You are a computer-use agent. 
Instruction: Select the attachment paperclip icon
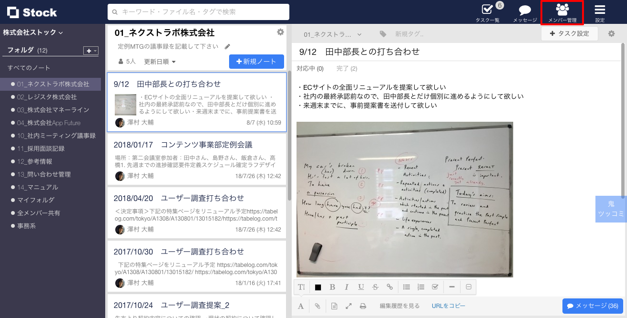[317, 306]
